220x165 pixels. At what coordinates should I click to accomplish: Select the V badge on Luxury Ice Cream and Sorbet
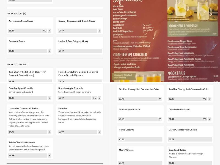50,131
